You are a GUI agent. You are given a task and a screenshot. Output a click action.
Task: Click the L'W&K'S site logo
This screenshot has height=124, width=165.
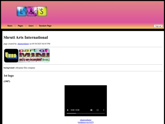point(32,11)
